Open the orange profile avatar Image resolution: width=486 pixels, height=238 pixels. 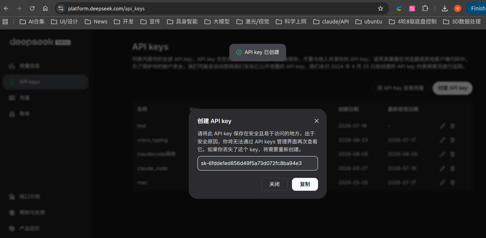[x=458, y=8]
